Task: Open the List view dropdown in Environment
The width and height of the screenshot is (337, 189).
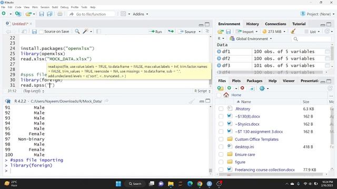Action: pyautogui.click(x=312, y=31)
